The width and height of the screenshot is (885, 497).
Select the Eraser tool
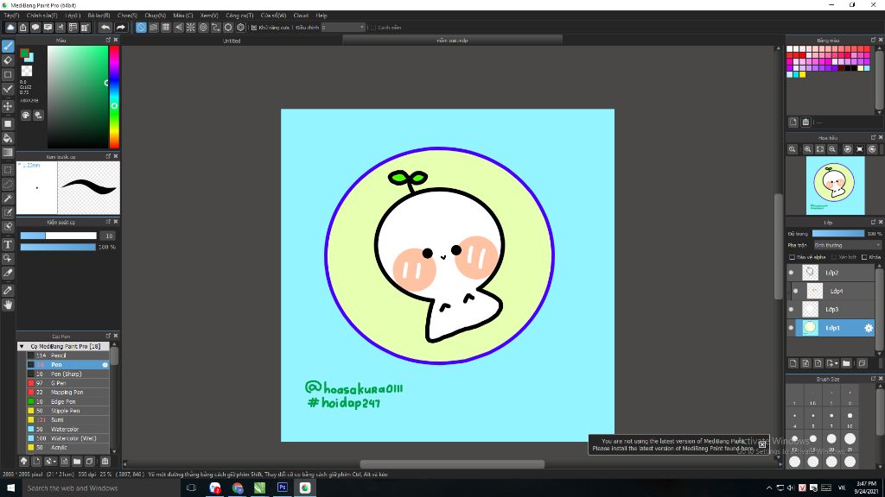pos(8,60)
